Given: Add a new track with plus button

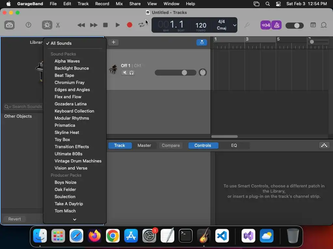Looking at the screenshot, I should [x=113, y=42].
